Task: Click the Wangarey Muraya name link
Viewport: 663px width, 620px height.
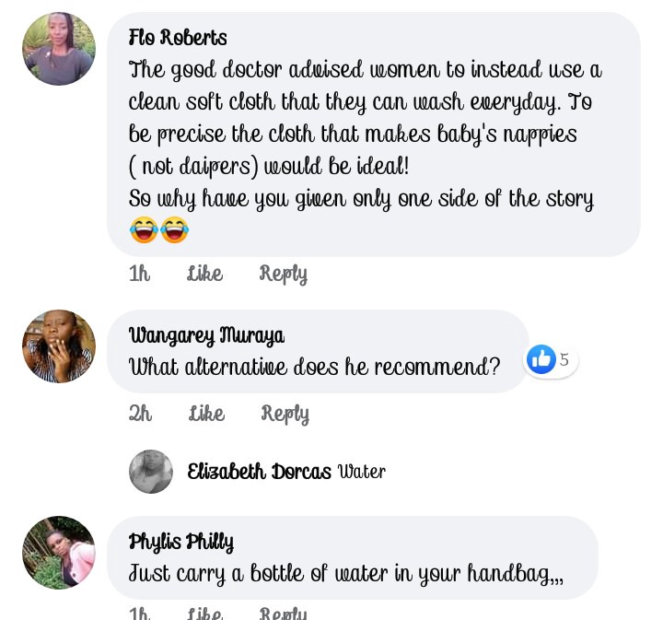Action: point(206,335)
